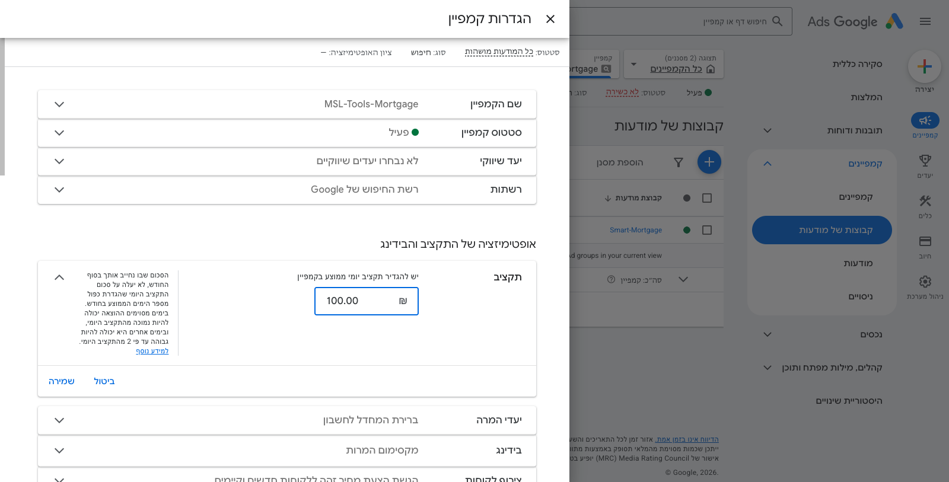Screen dimensions: 949x482
Task: Click the Cancel button in budget section
Action: 104,381
